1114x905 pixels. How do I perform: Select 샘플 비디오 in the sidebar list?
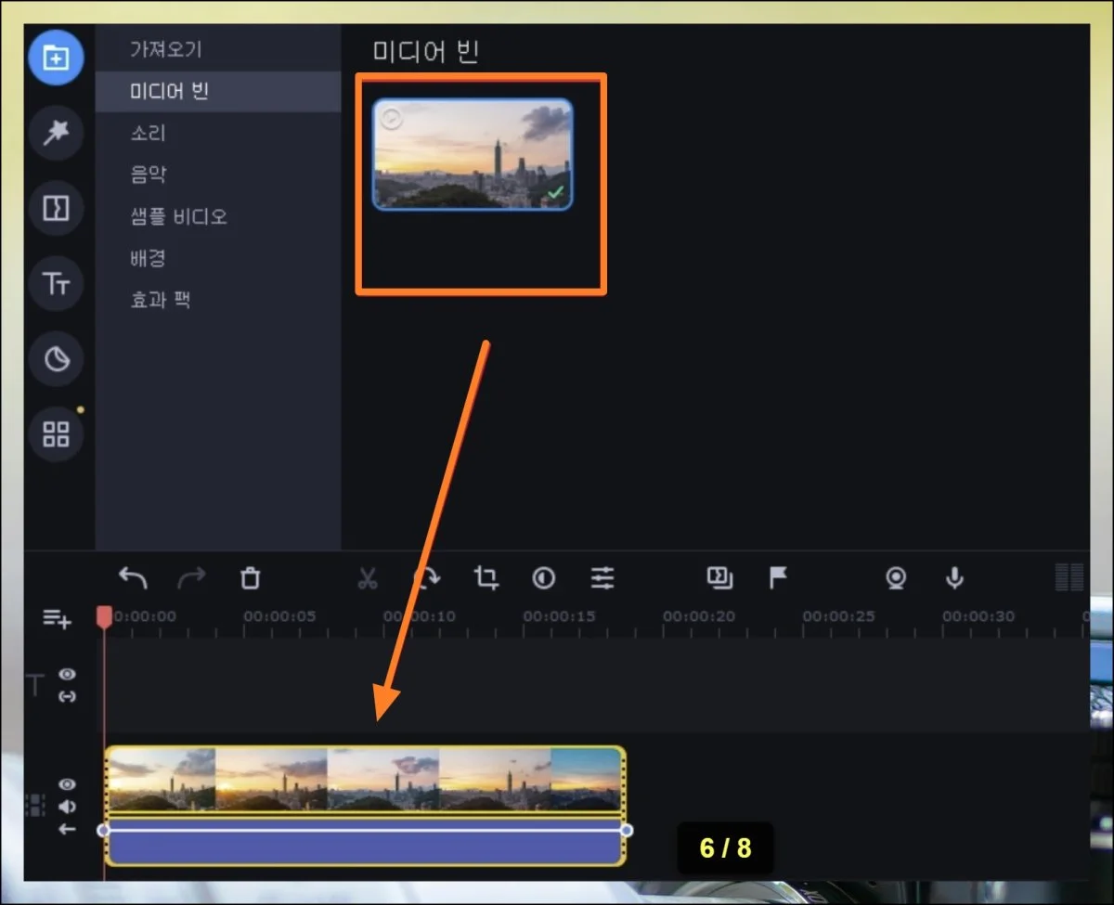[x=178, y=217]
